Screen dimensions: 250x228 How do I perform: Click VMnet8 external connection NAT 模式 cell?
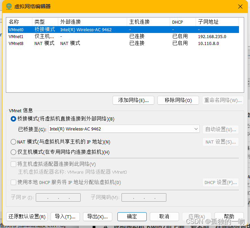coord(70,43)
